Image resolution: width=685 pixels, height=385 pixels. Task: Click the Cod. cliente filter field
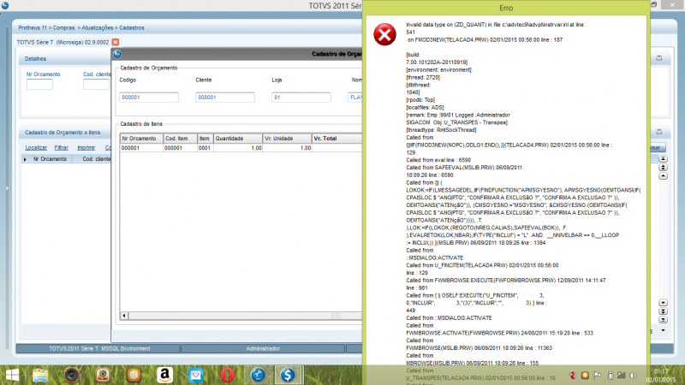[96, 84]
